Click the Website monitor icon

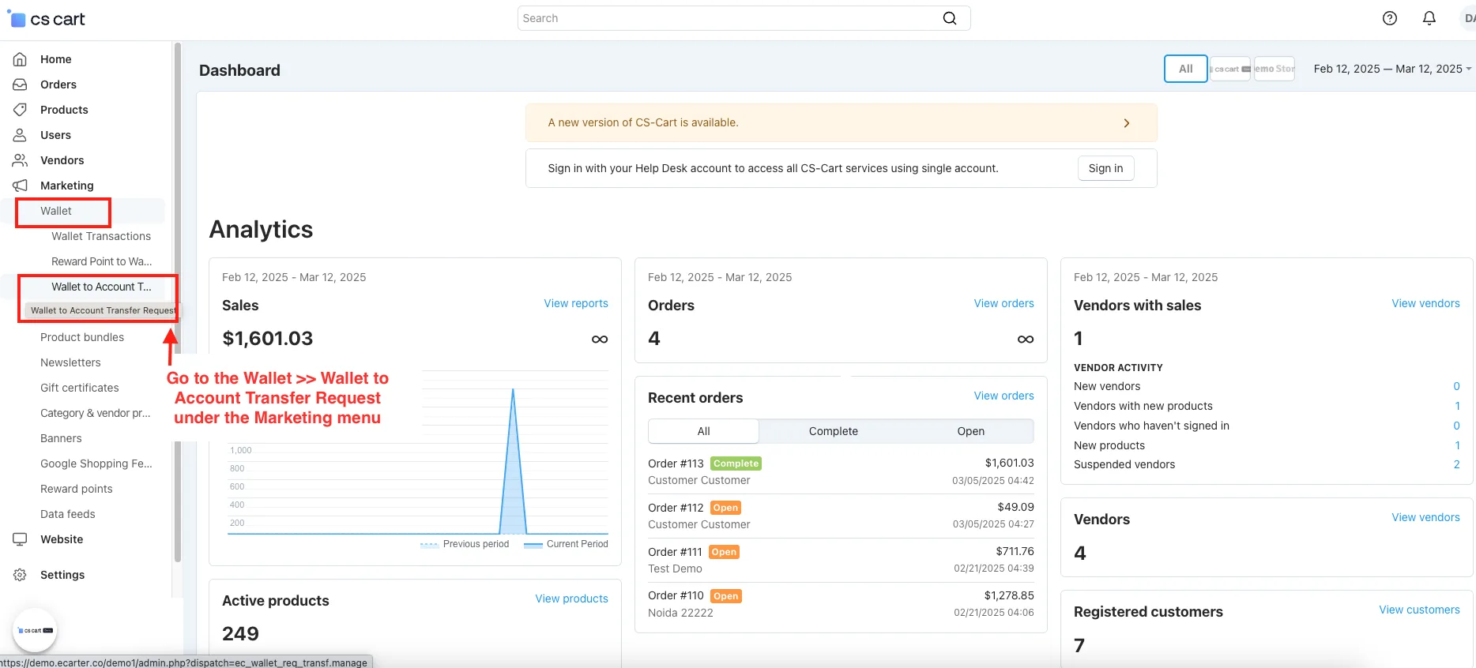(21, 539)
